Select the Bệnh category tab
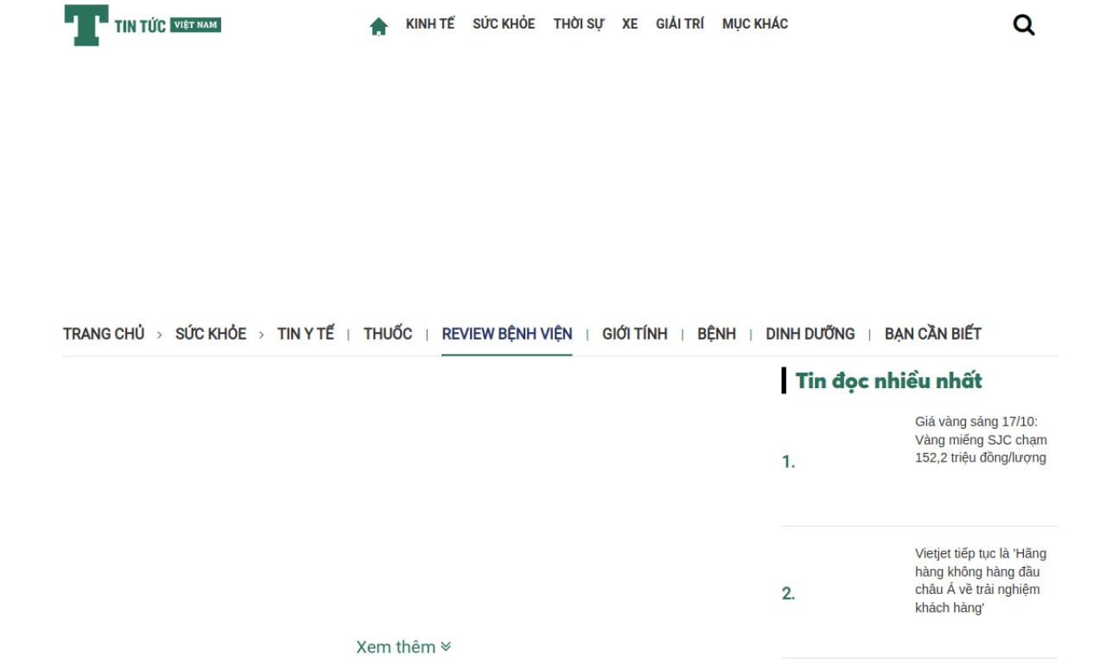This screenshot has height=664, width=1106. [x=716, y=334]
